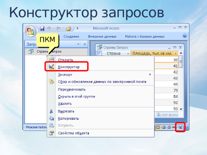Expand the Customize Quick Access Toolbar arrow
The image size is (207, 155).
(78, 28)
